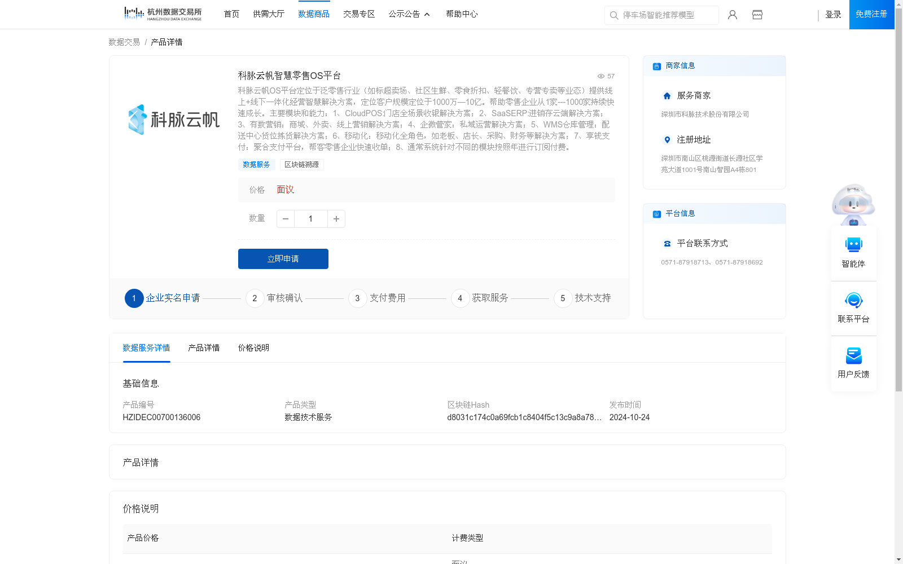Click the 科脉云帆 product logo image
The image size is (903, 564).
pos(174,120)
